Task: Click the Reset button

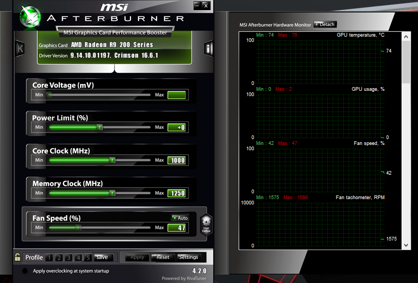Action: (x=163, y=257)
